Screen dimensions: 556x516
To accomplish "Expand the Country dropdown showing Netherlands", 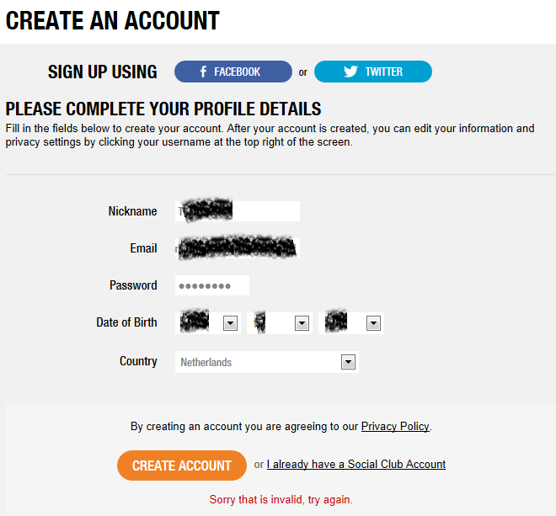I will pos(347,362).
